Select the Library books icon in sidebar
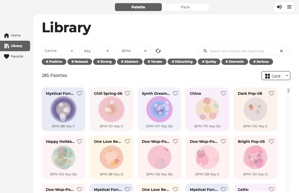 pyautogui.click(x=7, y=46)
